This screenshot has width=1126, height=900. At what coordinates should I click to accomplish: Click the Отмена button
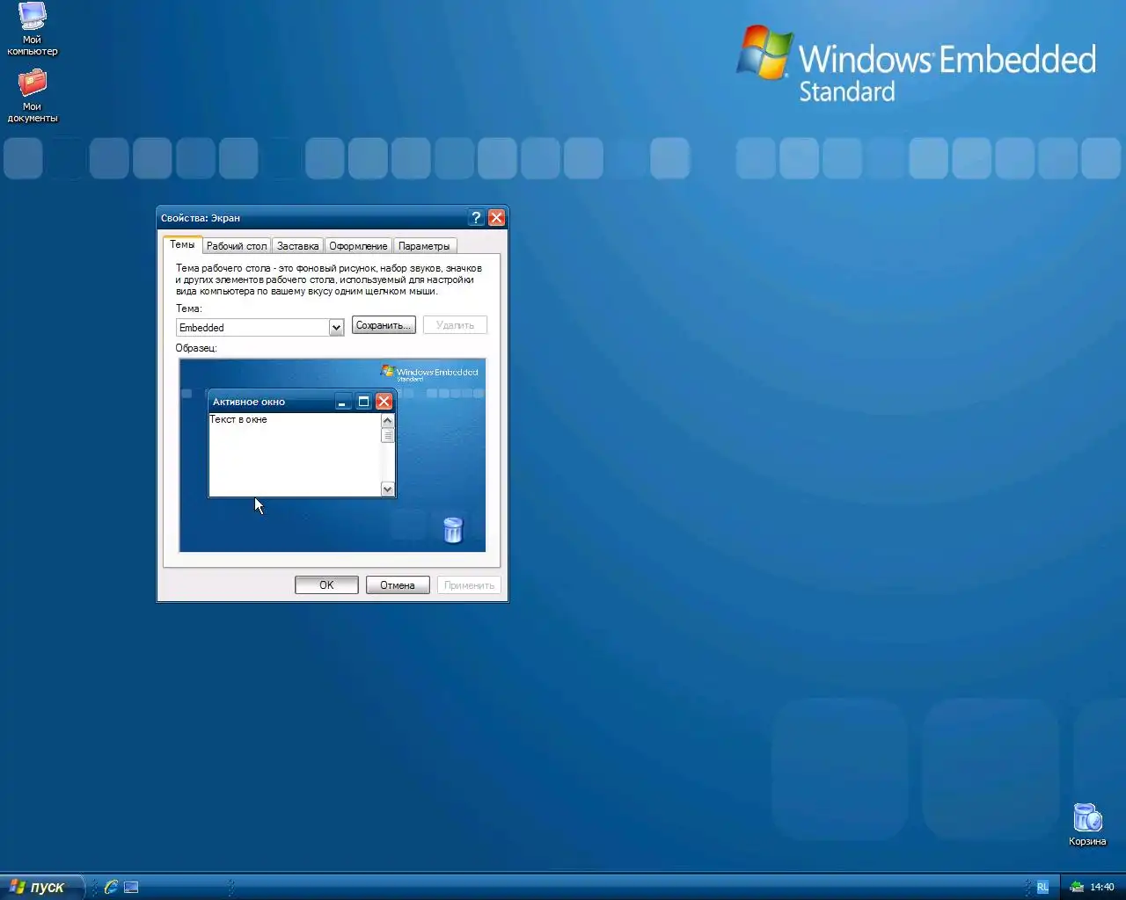coord(398,585)
